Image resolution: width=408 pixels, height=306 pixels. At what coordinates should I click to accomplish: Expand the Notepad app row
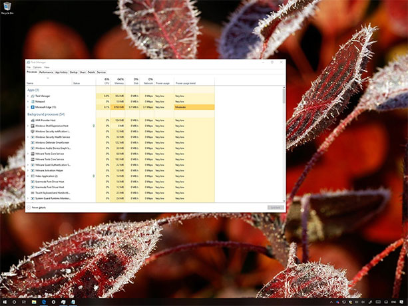click(28, 101)
